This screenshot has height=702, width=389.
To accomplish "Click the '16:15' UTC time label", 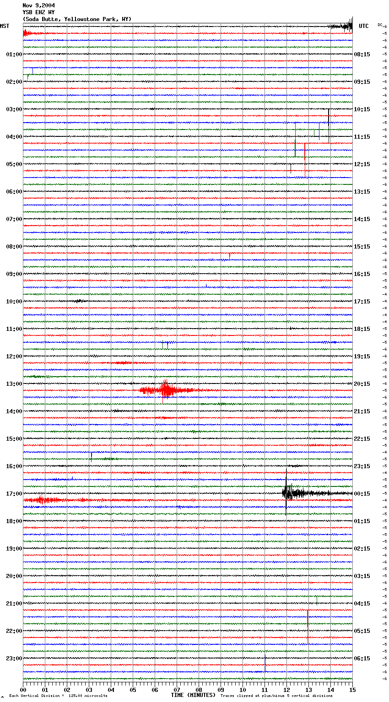I will tap(362, 274).
